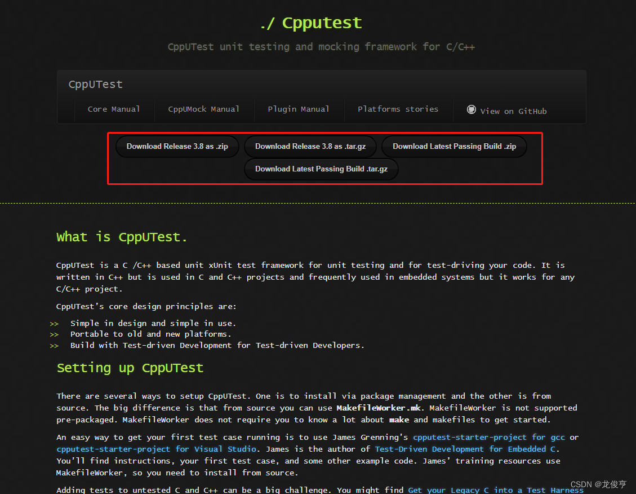Screen dimensions: 636x494
Task: Click the GitHub octocat icon
Action: point(471,109)
